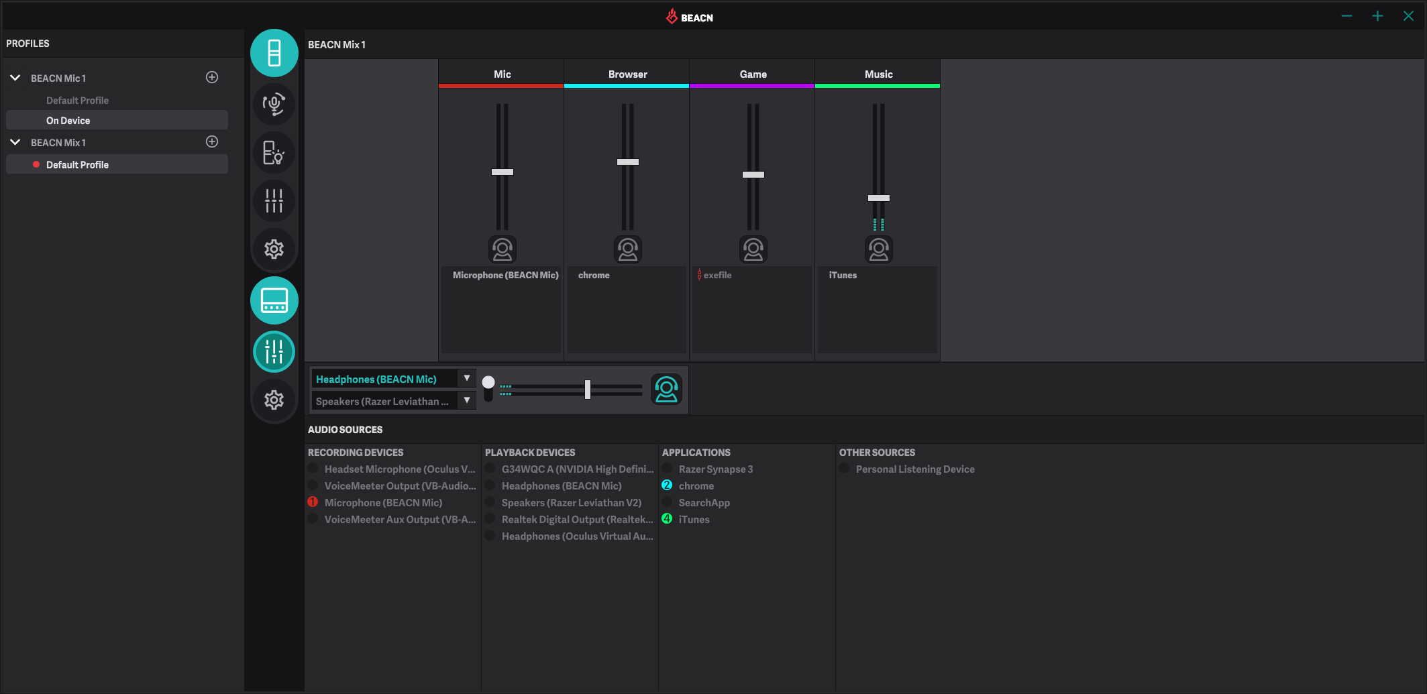Click the chrome application channel badge
Viewport: 1427px width, 694px height.
(667, 485)
